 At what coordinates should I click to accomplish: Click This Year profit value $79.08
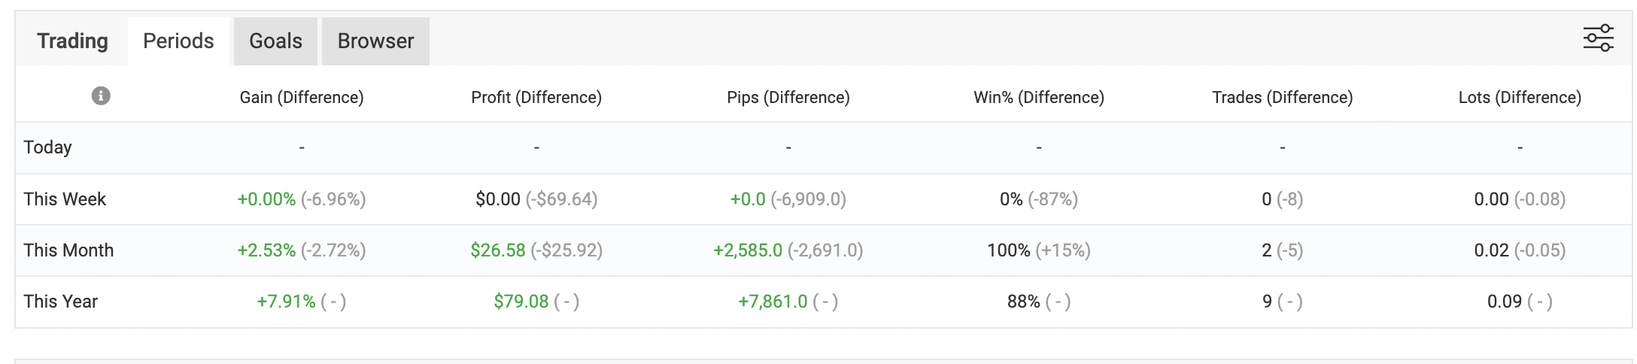point(521,302)
